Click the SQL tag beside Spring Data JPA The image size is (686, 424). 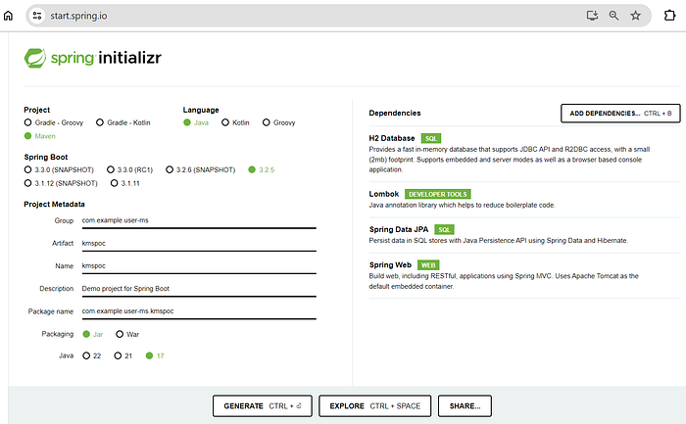tap(444, 229)
